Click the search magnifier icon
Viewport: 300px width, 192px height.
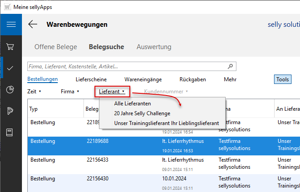click(x=230, y=67)
